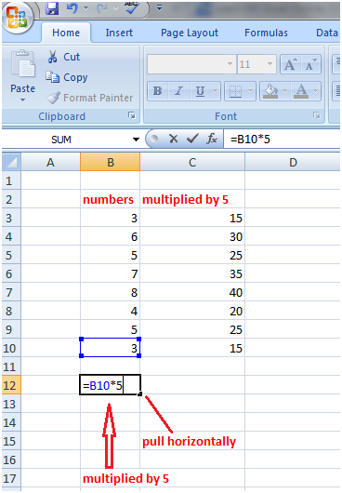Open the Page Layout tab
Screen dimensions: 342x493
(190, 33)
